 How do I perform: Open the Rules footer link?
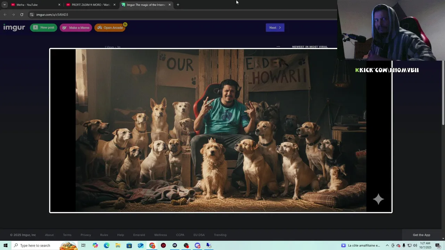point(104,235)
